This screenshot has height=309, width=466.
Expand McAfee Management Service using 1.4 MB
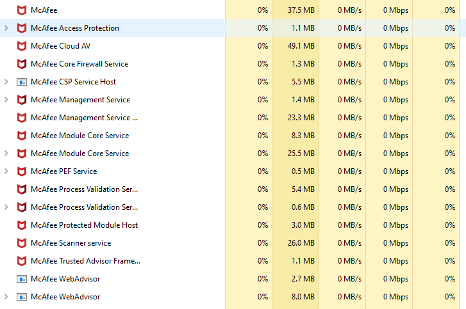pos(6,100)
